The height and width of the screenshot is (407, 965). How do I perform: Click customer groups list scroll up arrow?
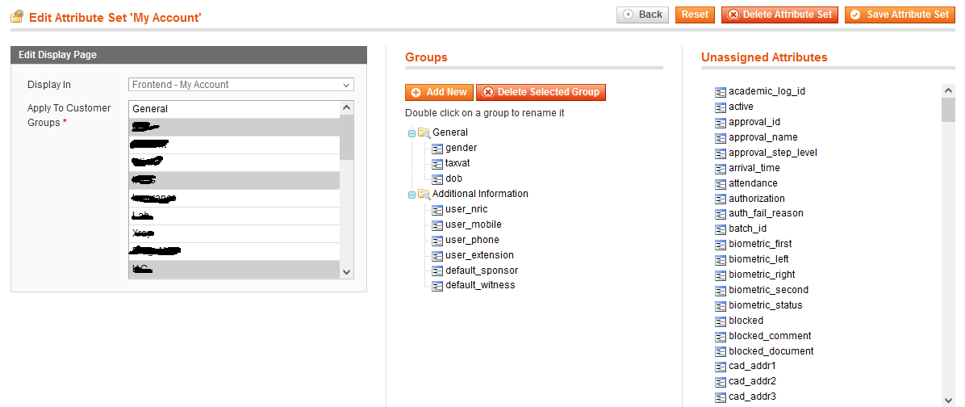tap(347, 107)
